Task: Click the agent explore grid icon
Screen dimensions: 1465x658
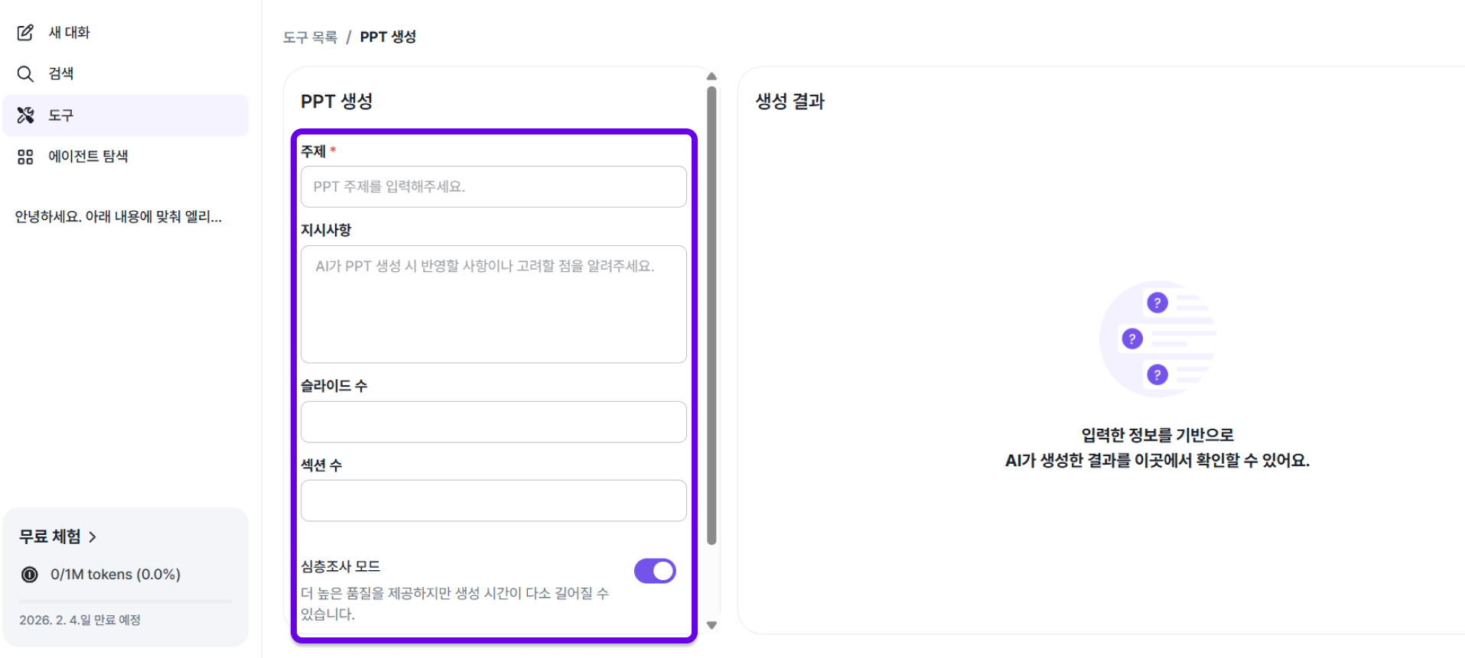Action: 26,156
